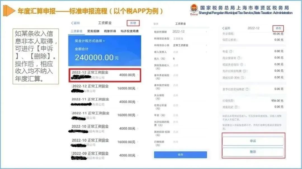
Task: Click the help icon beside 减免税额
Action: pyautogui.click(x=236, y=107)
